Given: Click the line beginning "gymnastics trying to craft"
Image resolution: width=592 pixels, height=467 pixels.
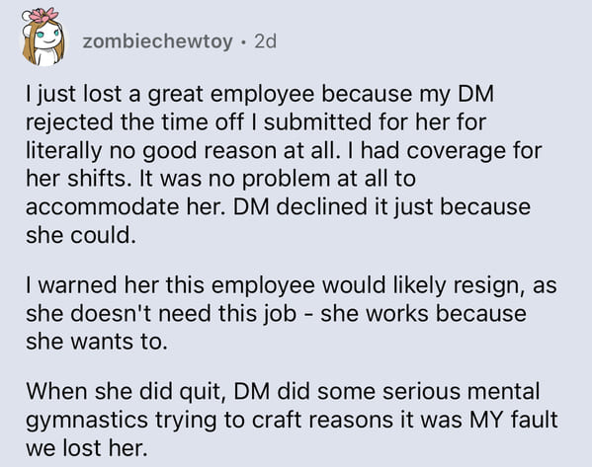Looking at the screenshot, I should (292, 421).
